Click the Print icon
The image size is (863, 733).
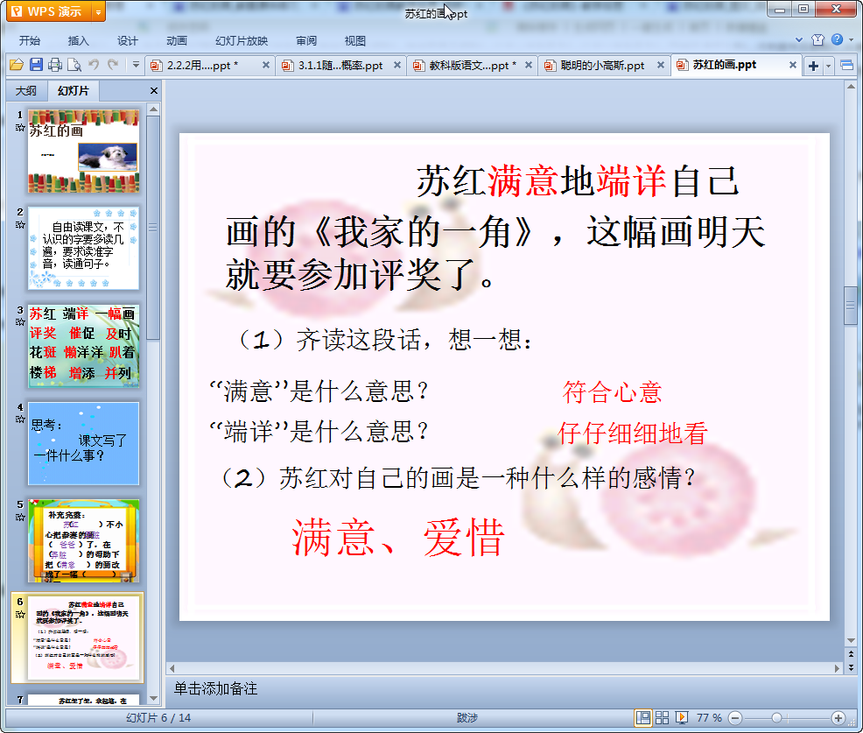coord(55,65)
